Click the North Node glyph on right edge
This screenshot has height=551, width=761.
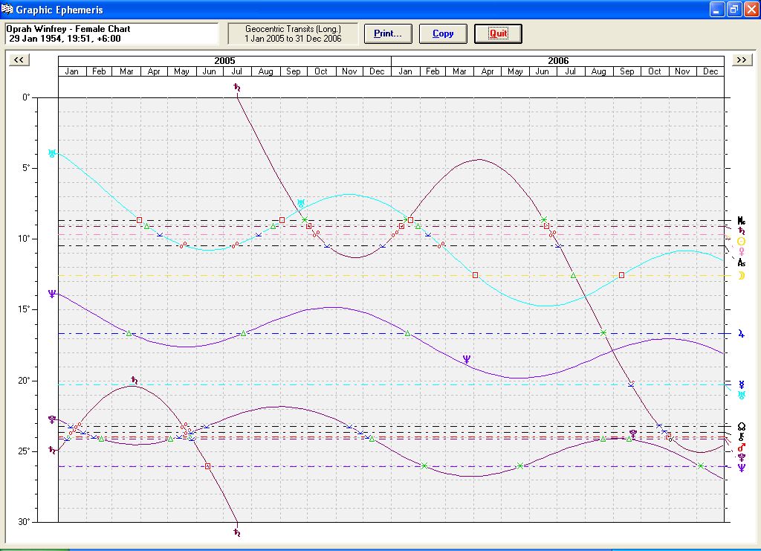741,426
